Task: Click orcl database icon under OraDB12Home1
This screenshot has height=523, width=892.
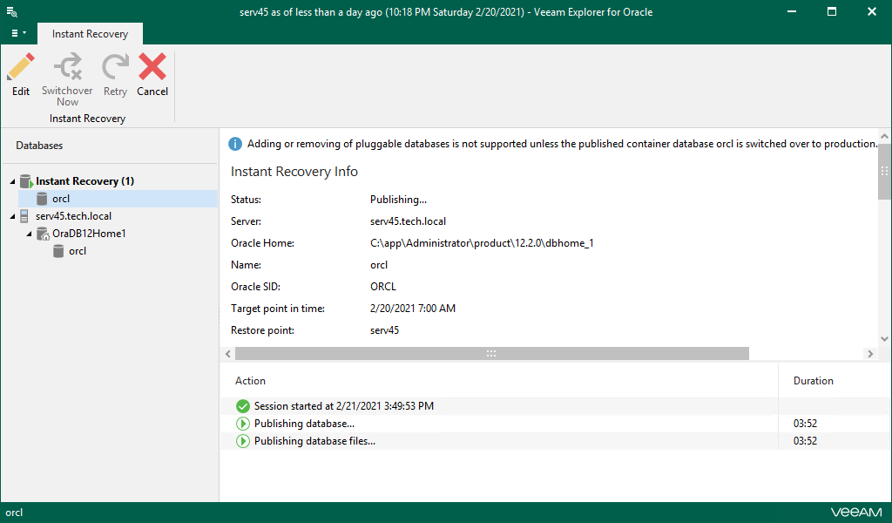Action: (58, 251)
